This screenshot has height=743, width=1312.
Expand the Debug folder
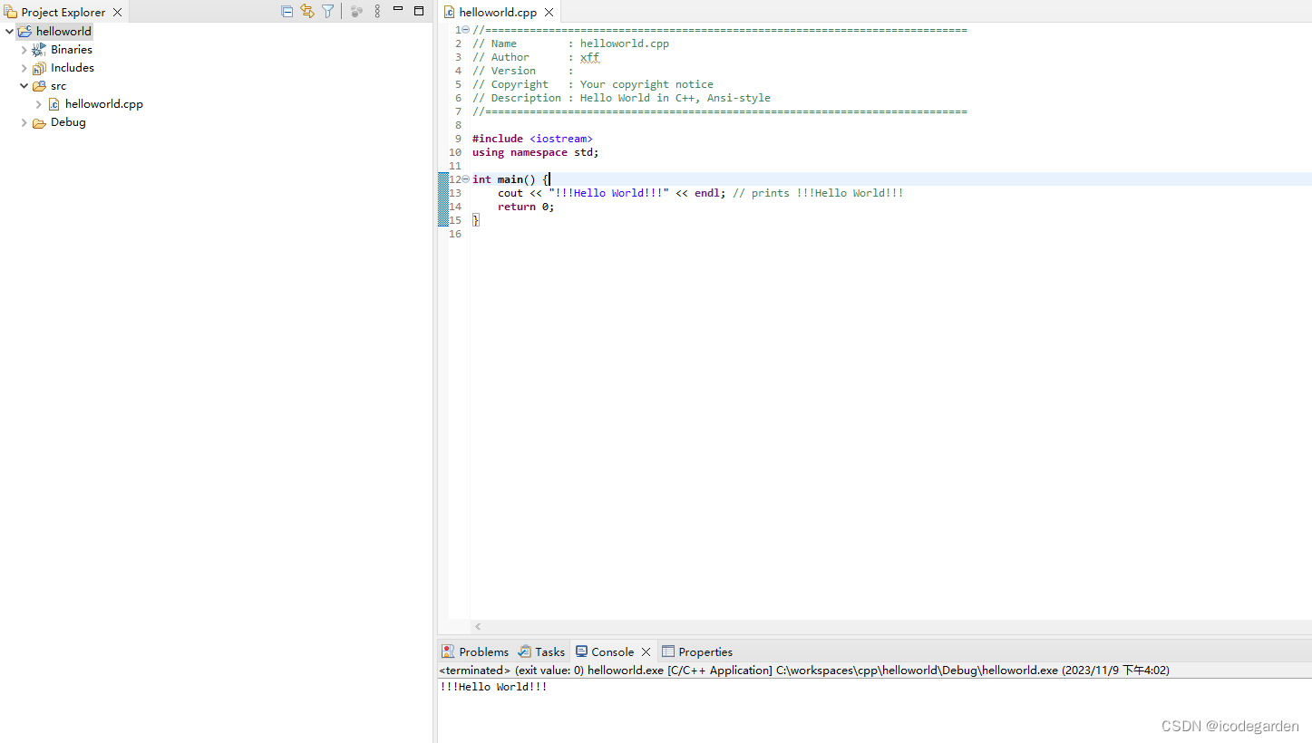point(24,122)
